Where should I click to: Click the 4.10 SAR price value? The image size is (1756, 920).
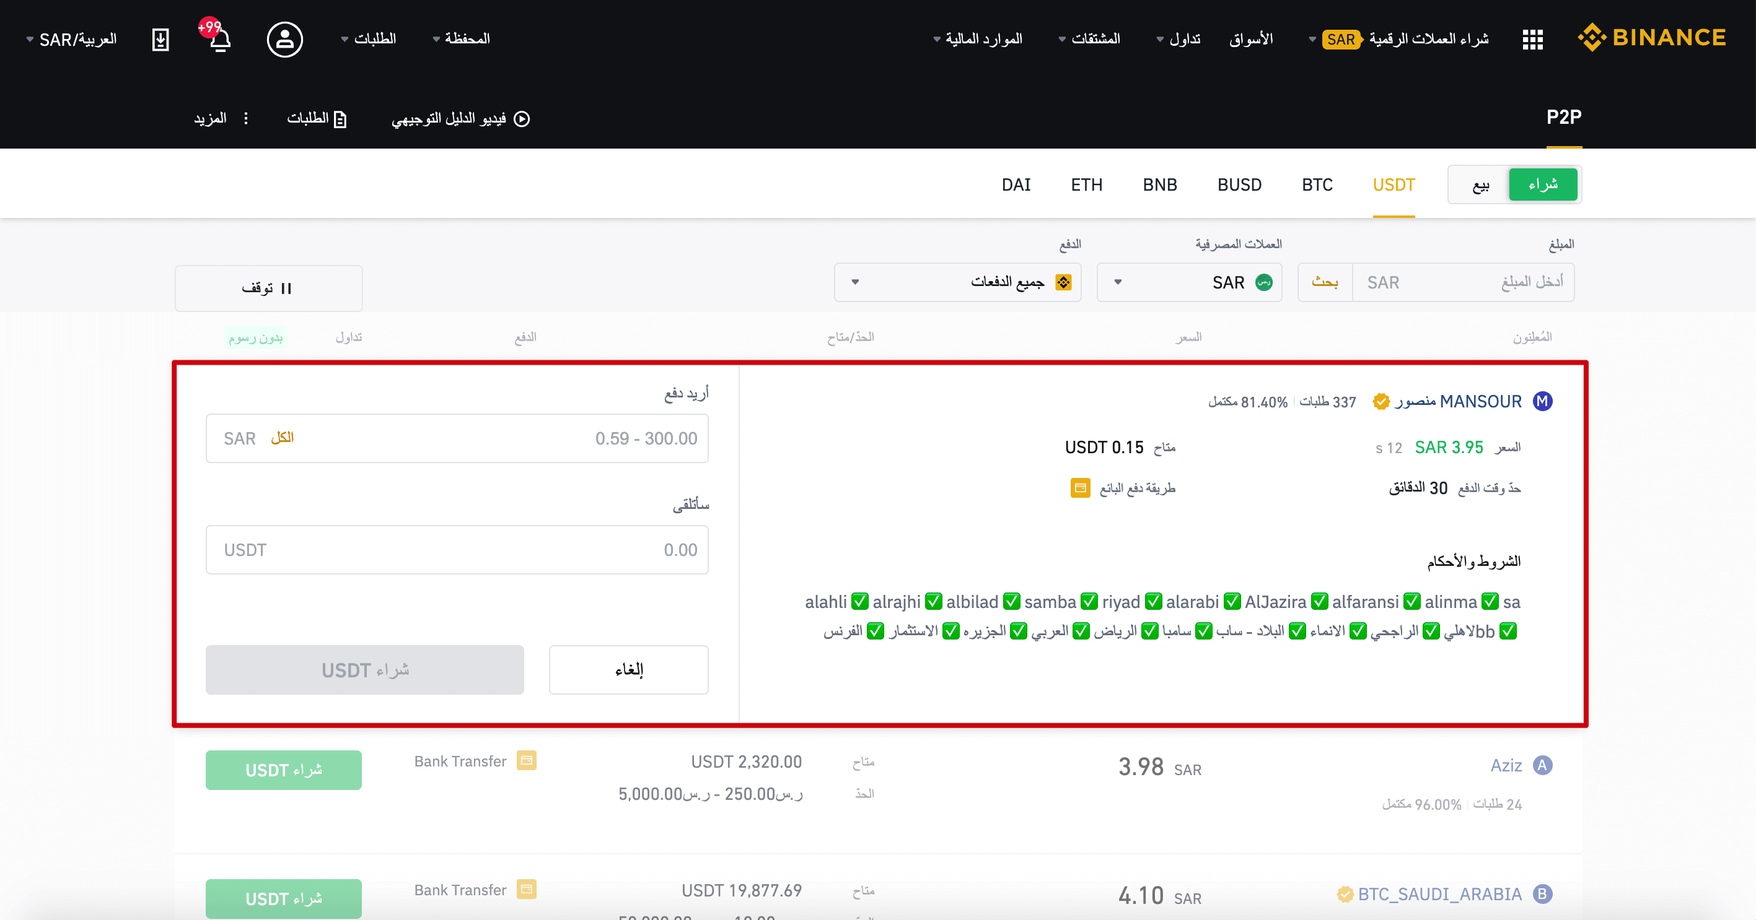coord(1159,895)
